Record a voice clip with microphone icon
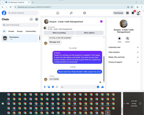Viewport: 144px width, 115px height. pos(45,87)
